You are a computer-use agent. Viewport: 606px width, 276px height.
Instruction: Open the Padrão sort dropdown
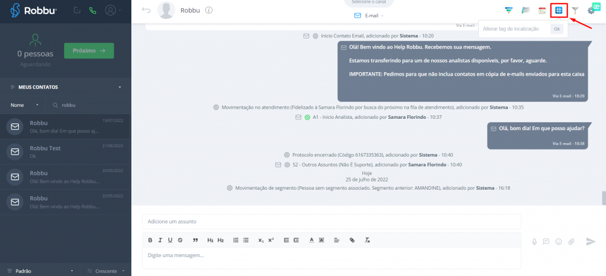tap(38, 271)
